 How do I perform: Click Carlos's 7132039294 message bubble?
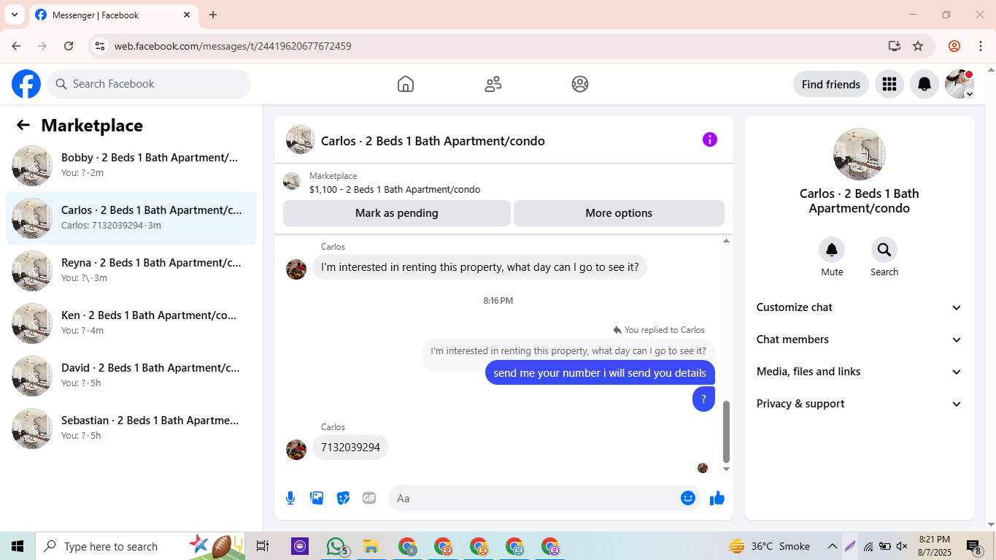pos(350,447)
